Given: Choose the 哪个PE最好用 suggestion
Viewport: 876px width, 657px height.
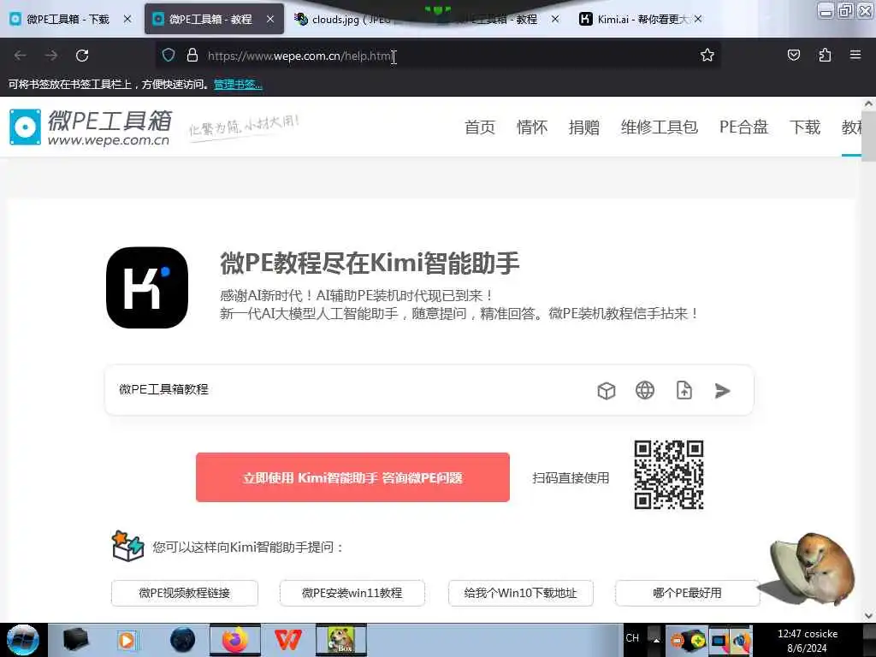Looking at the screenshot, I should 687,593.
